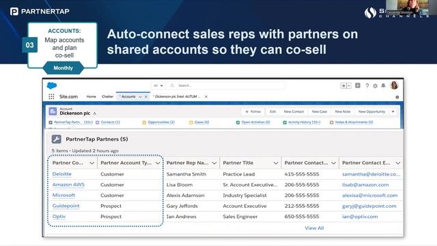Screen dimensions: 437x246
Task: Open the All search scope dropdown
Action: coord(158,85)
